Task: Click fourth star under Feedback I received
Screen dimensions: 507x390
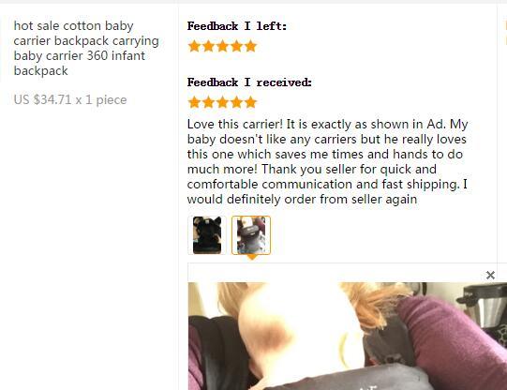Action: (237, 102)
